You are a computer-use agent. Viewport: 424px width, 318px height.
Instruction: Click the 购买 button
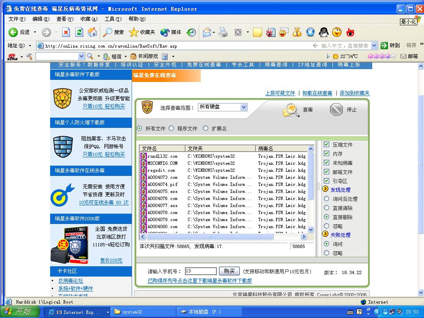(229, 271)
